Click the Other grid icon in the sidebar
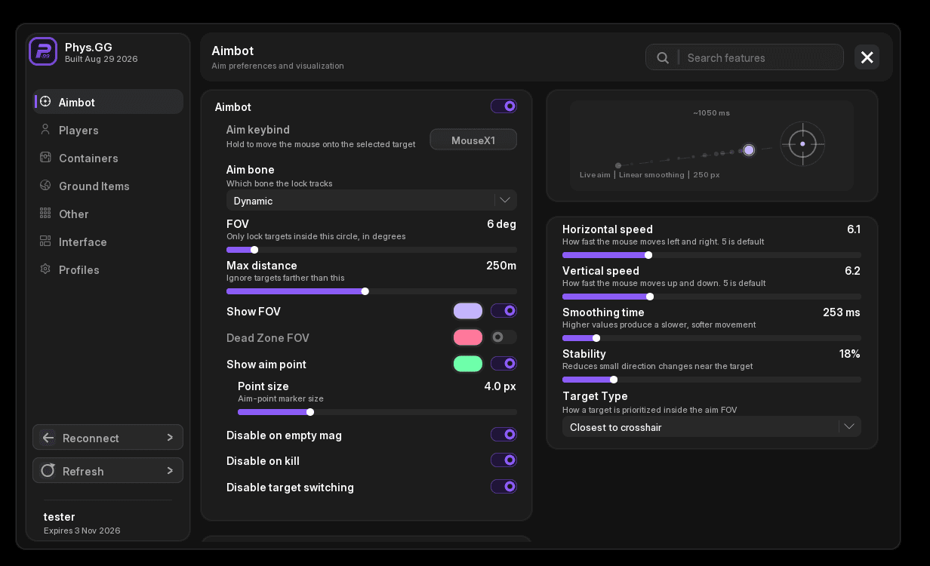930x566 pixels. (45, 214)
